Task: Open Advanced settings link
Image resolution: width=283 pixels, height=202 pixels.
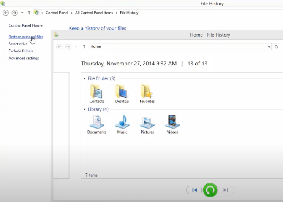Action: (24, 58)
